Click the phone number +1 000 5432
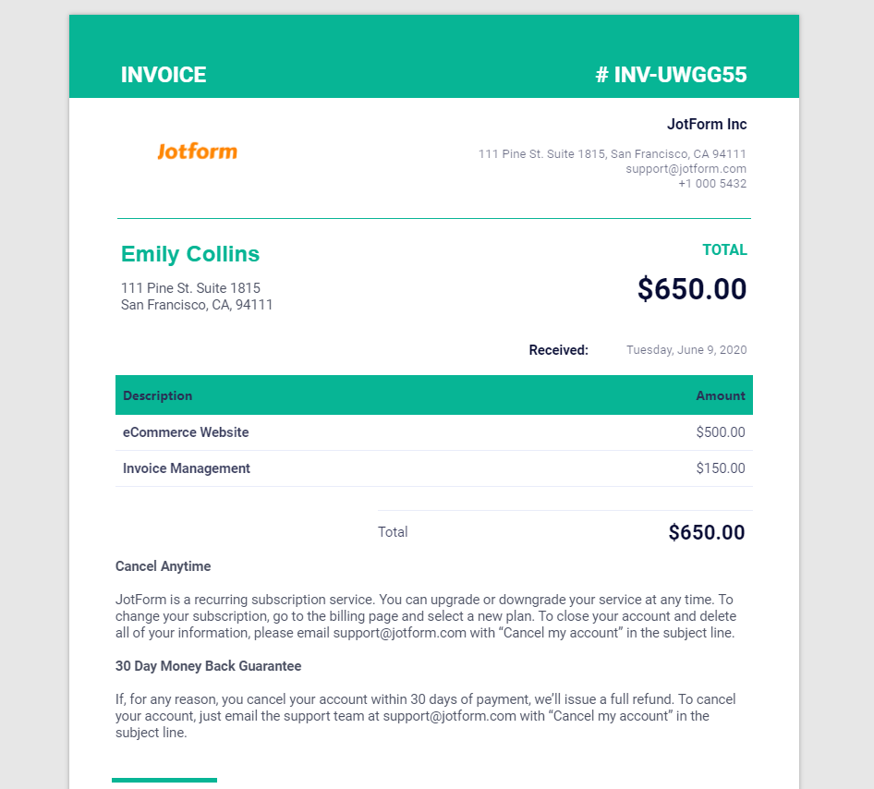Screen dimensions: 874x789 (x=712, y=184)
